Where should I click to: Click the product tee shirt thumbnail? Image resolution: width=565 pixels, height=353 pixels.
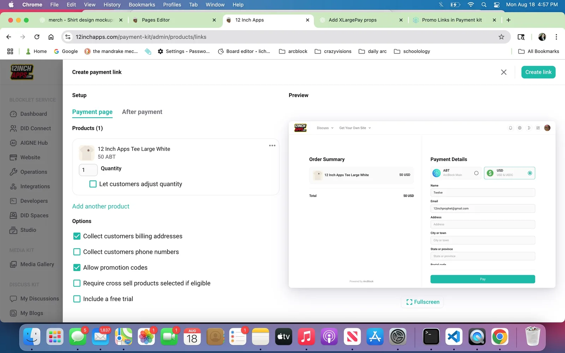click(x=87, y=153)
